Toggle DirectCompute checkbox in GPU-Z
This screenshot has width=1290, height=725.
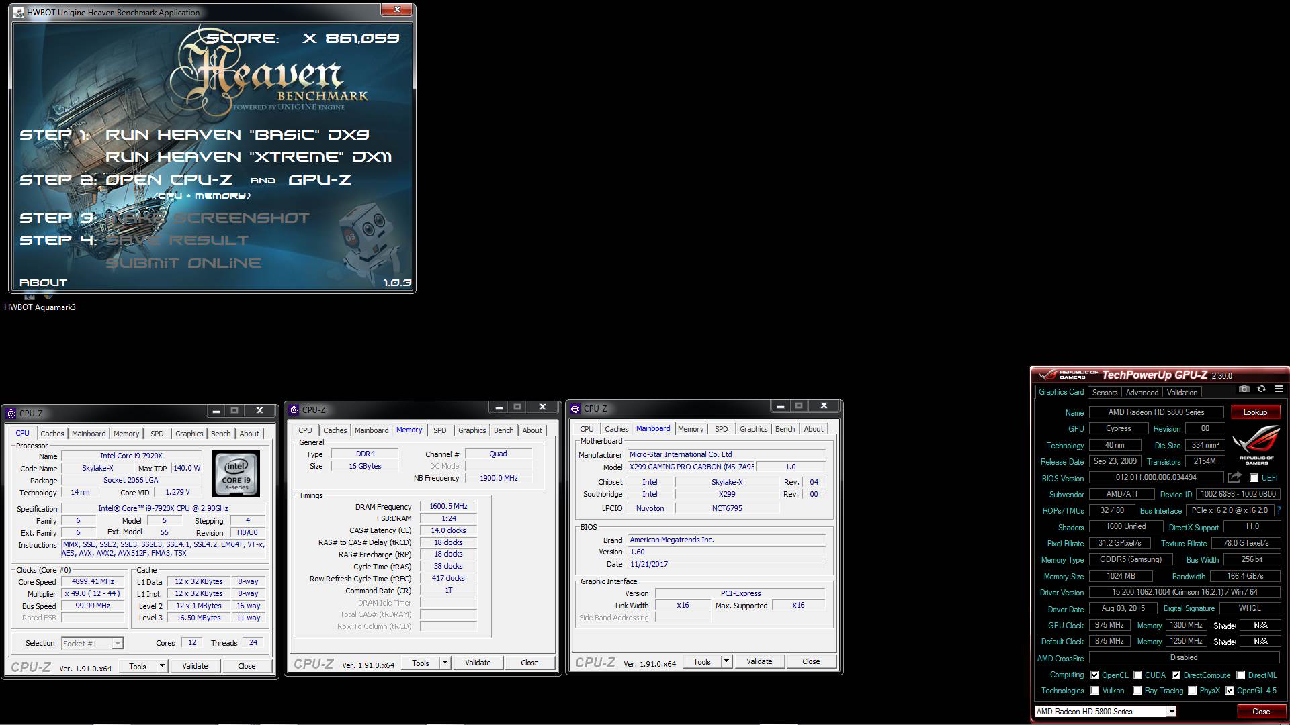[x=1176, y=675]
